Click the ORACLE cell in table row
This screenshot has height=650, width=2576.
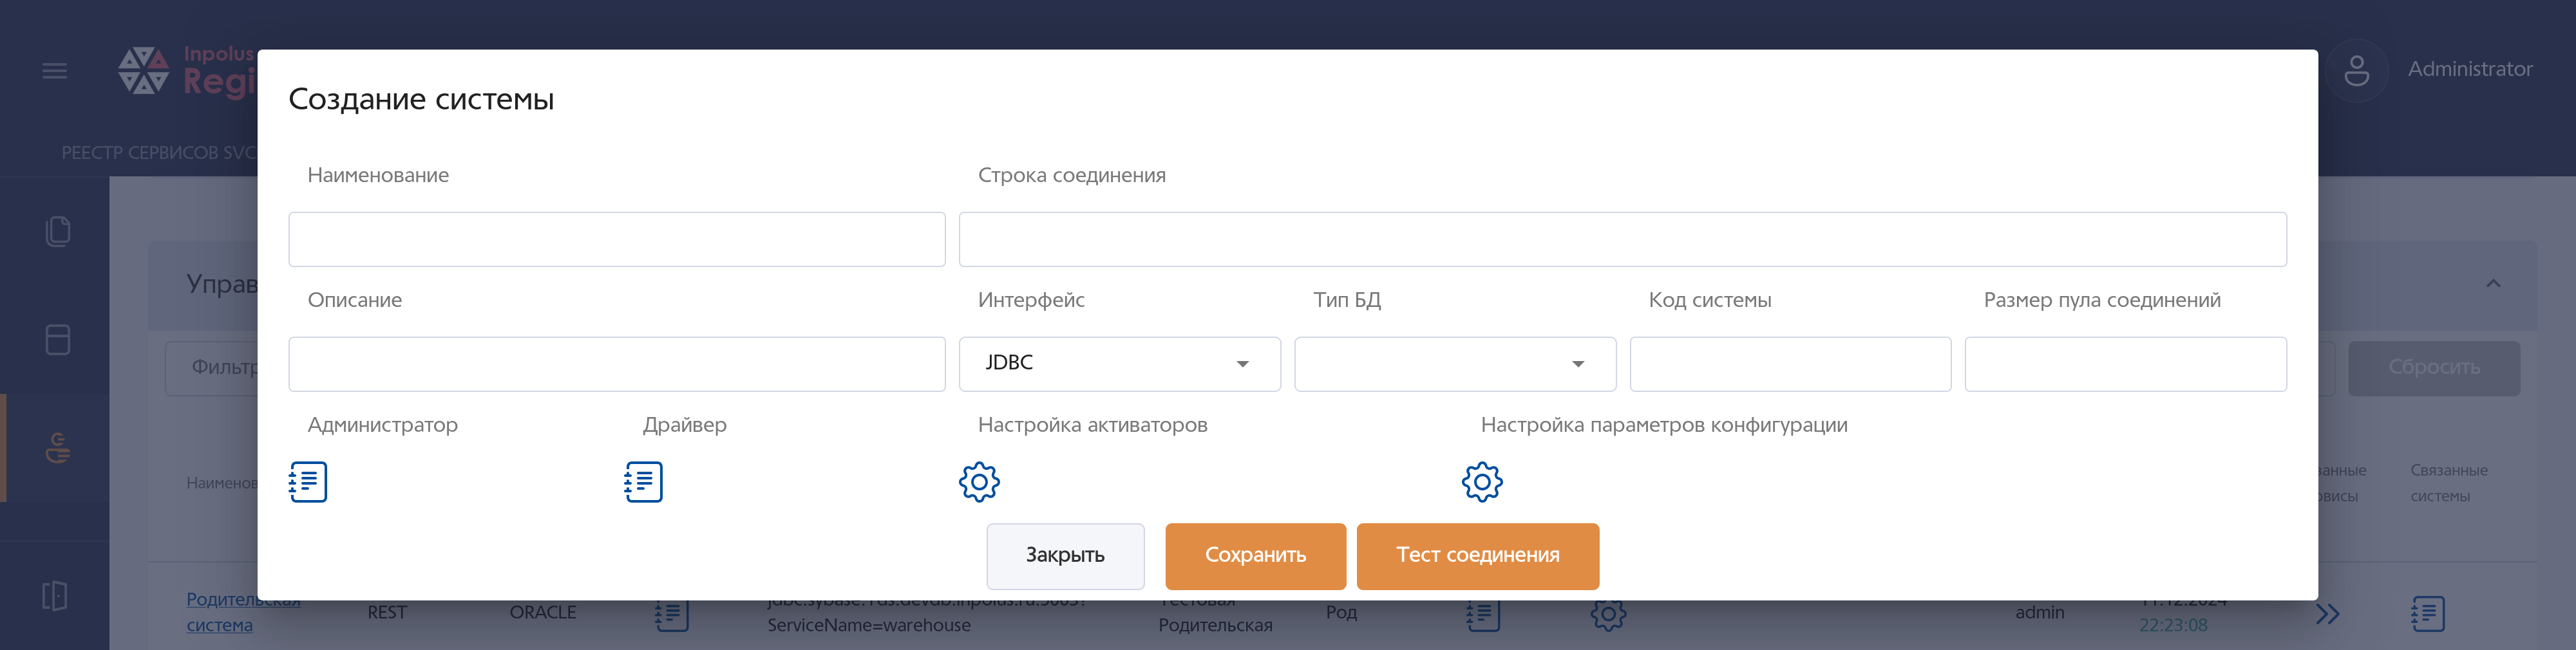[543, 612]
